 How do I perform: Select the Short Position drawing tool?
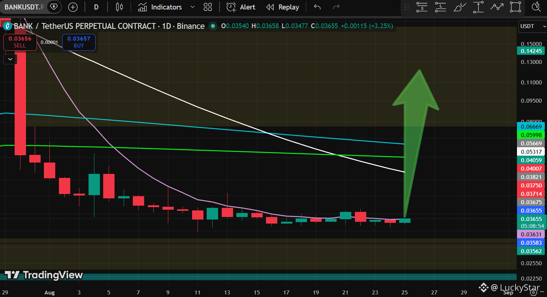(422, 7)
